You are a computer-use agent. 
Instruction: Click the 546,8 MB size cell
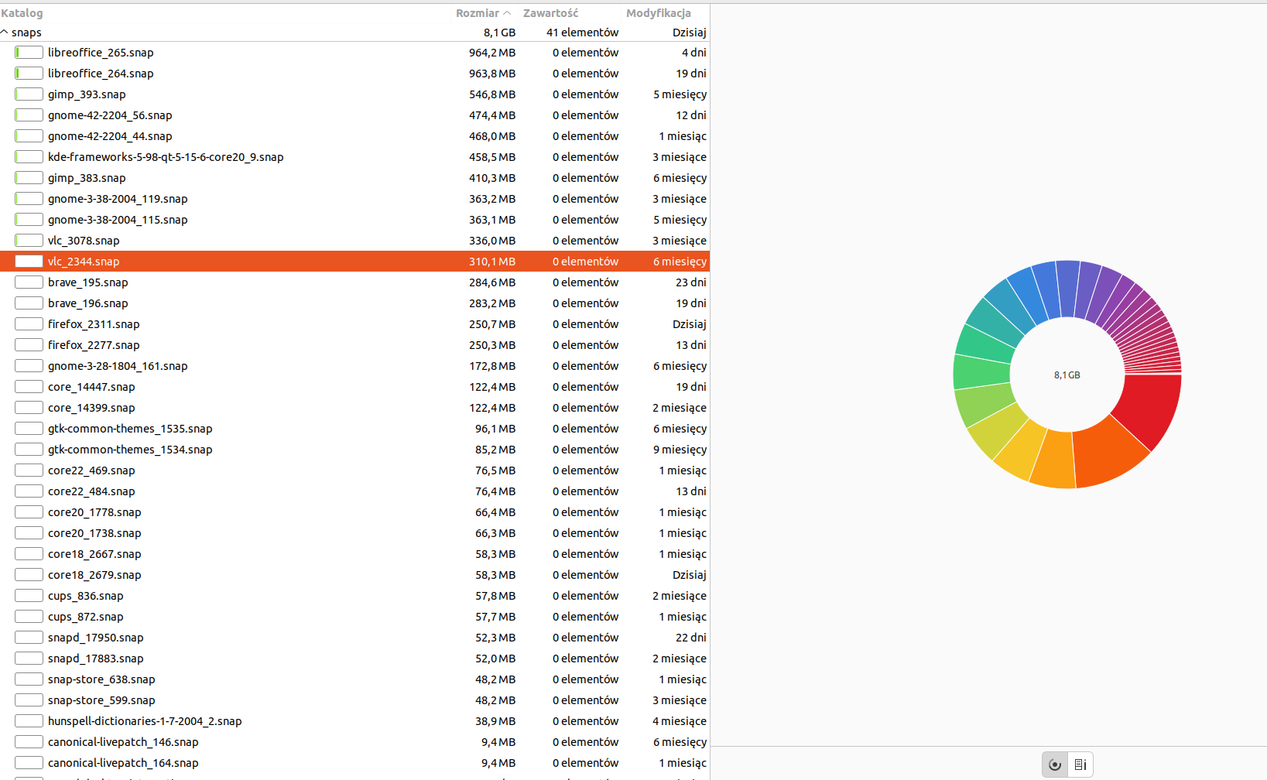492,94
